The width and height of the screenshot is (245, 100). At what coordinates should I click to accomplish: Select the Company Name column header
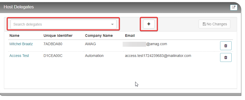point(99,36)
